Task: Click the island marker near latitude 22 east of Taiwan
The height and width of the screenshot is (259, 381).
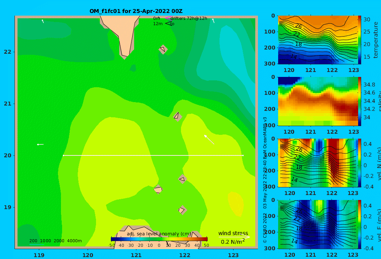Action: click(x=163, y=49)
